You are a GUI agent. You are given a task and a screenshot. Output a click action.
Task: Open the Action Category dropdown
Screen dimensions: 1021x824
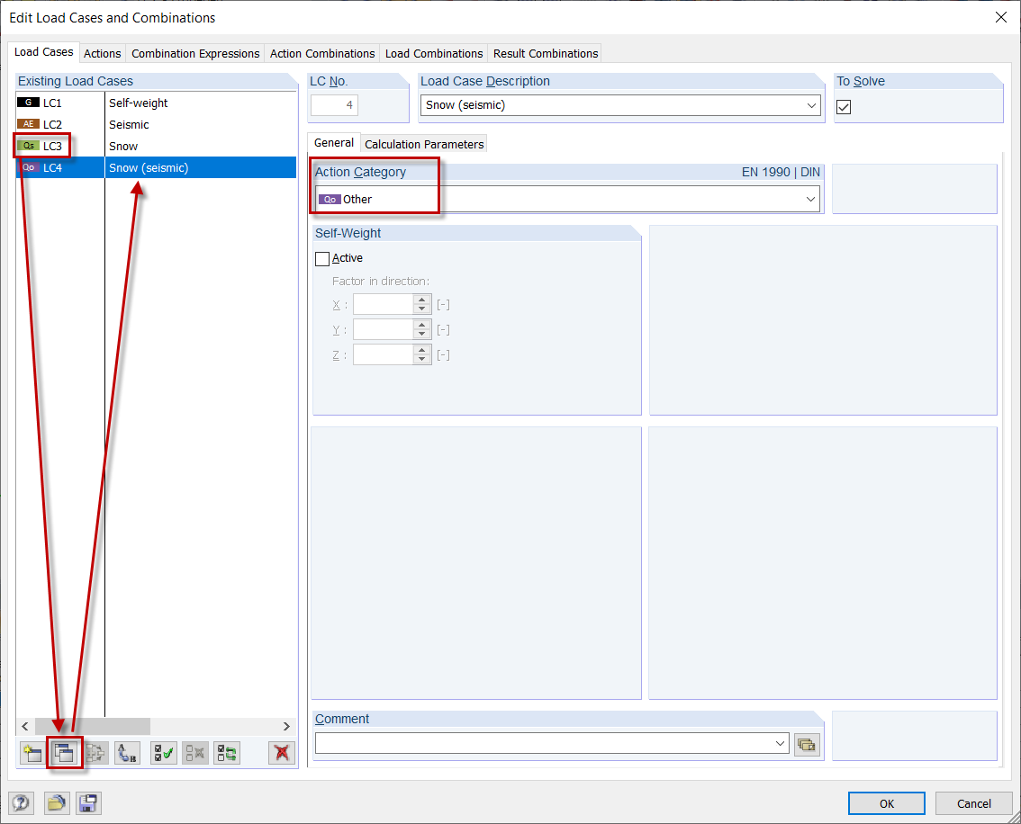[811, 198]
